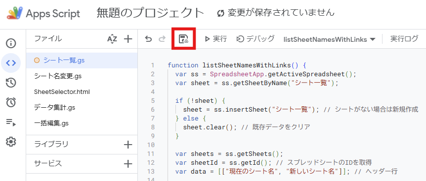
Task: Redo the last edit
Action: point(162,39)
